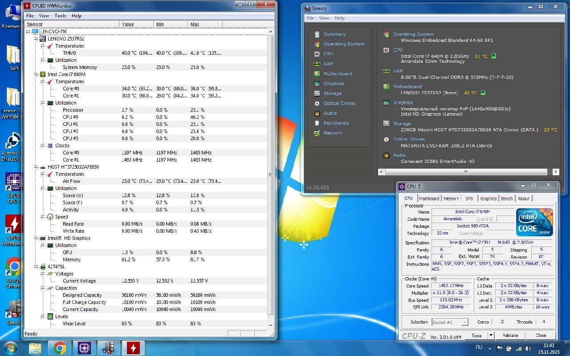The image size is (570, 356).
Task: Select the THM0 temperature row
Action: tap(147, 53)
